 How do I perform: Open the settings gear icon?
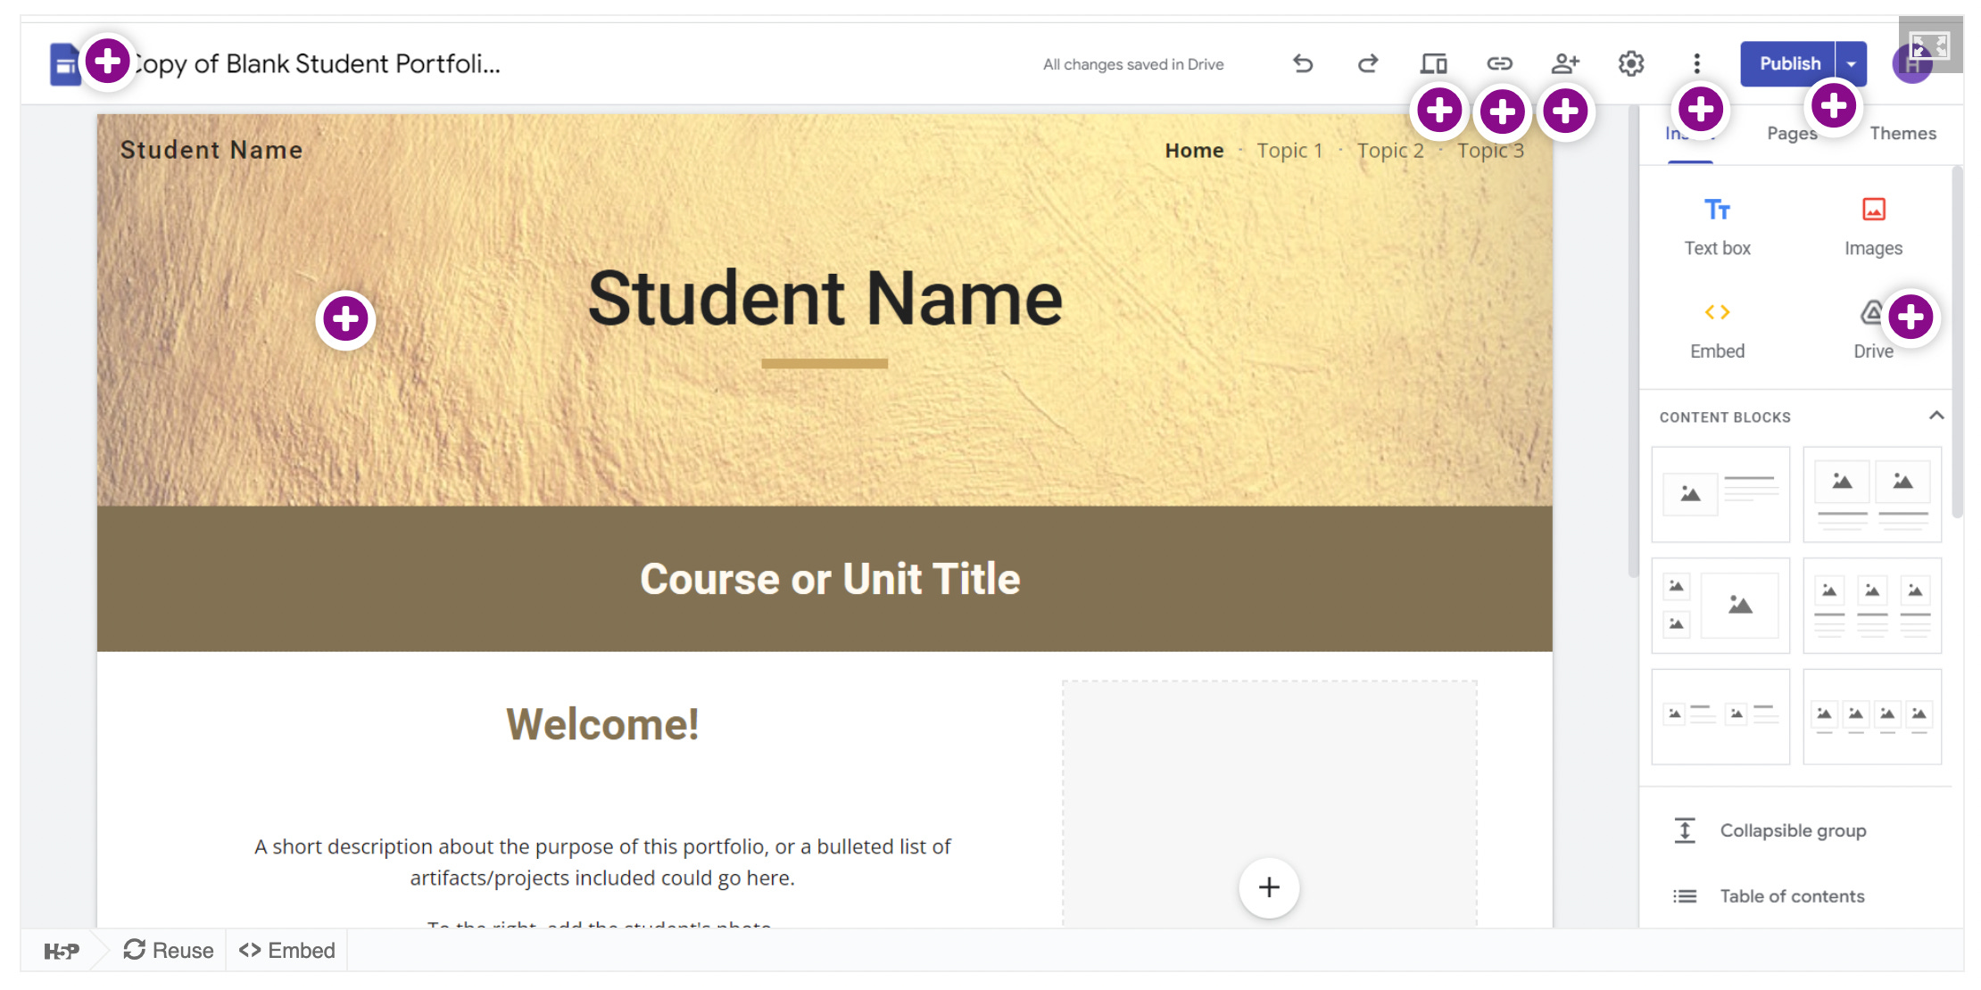tap(1631, 63)
